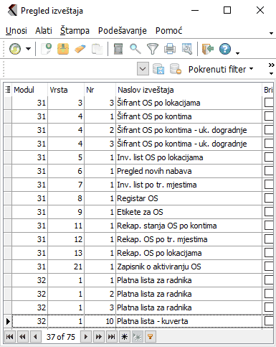276x347 pixels.
Task: Go to next record
Action: [86, 337]
